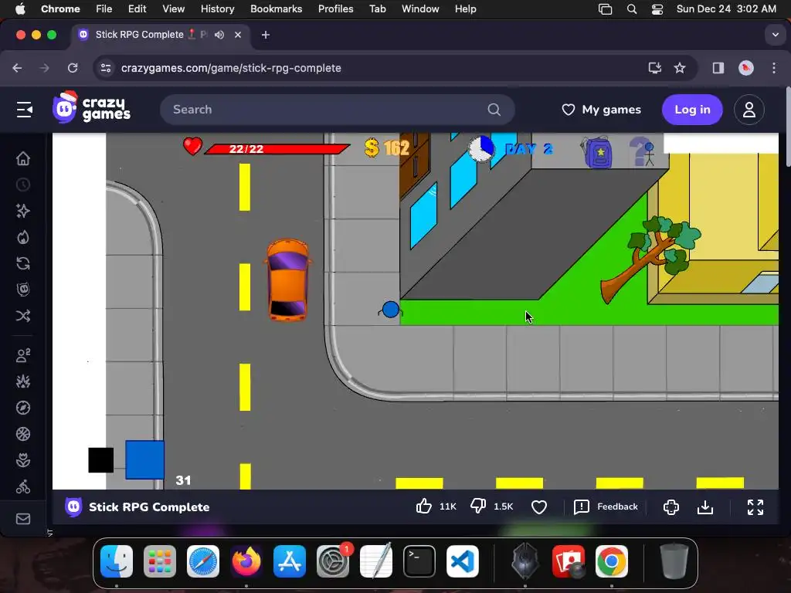Click the address bar URL
The image size is (791, 593).
(x=231, y=68)
